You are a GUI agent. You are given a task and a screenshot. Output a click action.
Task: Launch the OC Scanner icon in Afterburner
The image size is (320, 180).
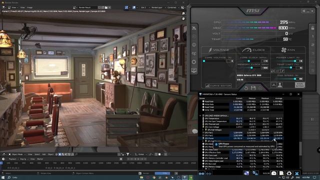[194, 53]
